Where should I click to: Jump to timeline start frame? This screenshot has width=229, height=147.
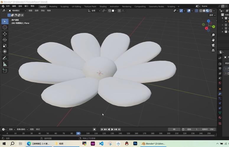pyautogui.click(x=102, y=129)
